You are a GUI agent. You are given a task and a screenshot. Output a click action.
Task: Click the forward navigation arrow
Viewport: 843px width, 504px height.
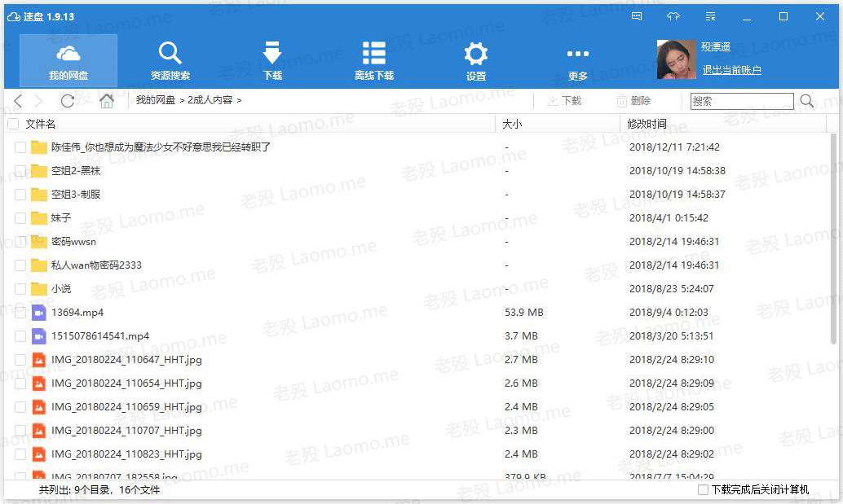click(x=38, y=101)
